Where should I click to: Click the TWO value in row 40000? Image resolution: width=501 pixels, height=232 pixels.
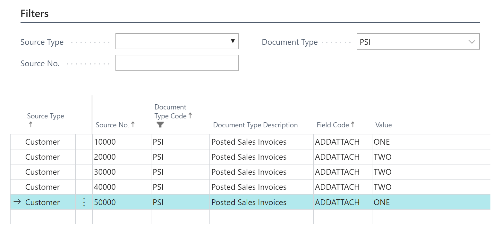tap(383, 187)
